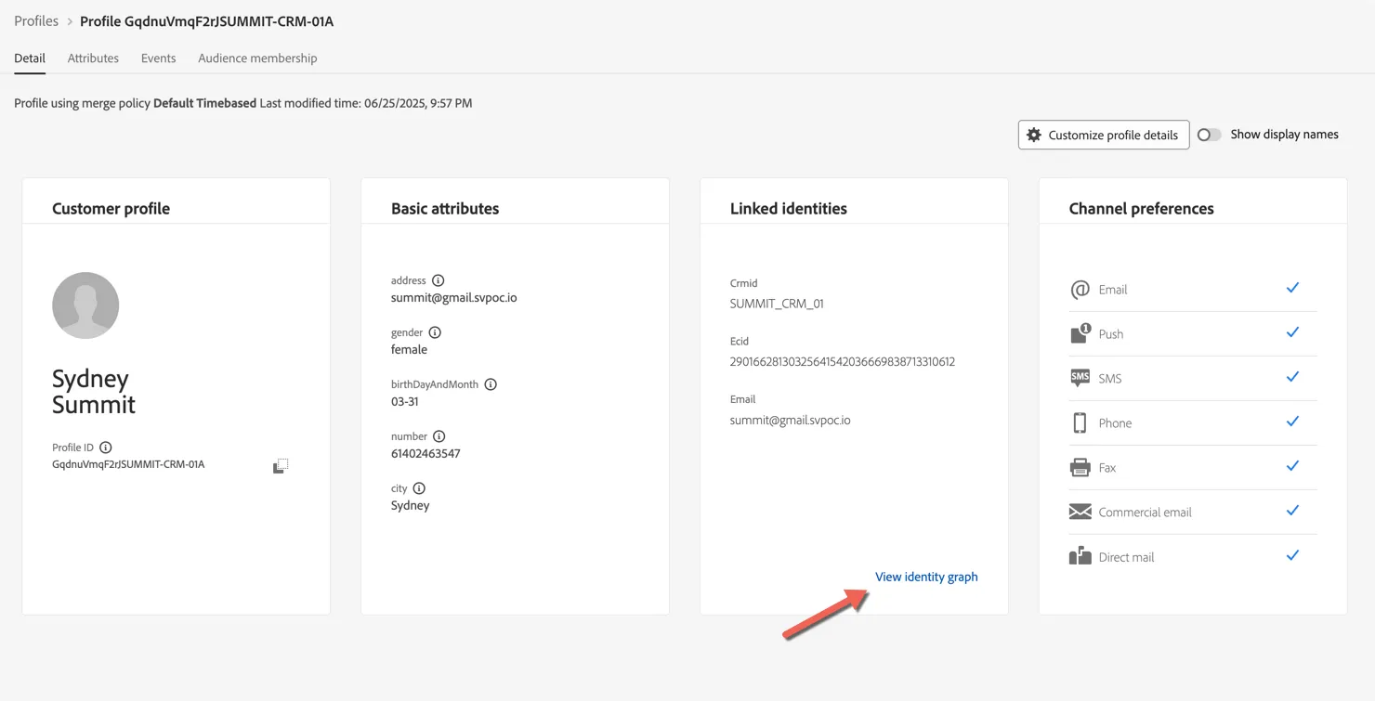The width and height of the screenshot is (1375, 701).
Task: Click the long Ecid identity value
Action: point(843,361)
